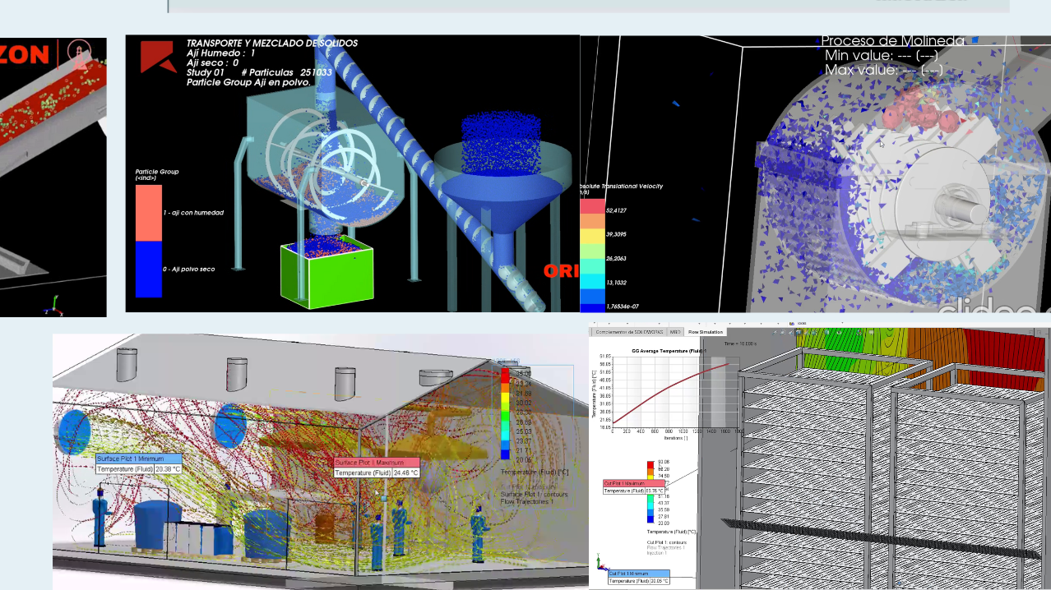Viewport: 1051px width, 590px height.
Task: Open the Flow Simulation tab
Action: pos(705,332)
